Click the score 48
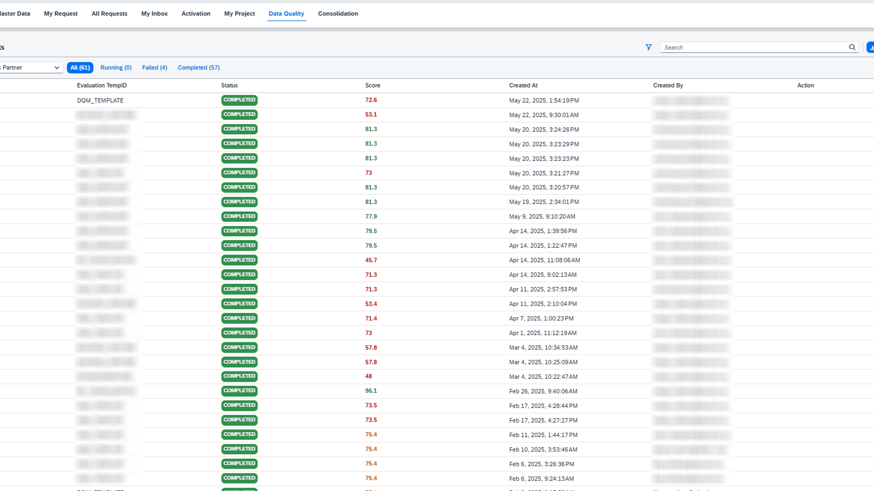 click(x=369, y=376)
